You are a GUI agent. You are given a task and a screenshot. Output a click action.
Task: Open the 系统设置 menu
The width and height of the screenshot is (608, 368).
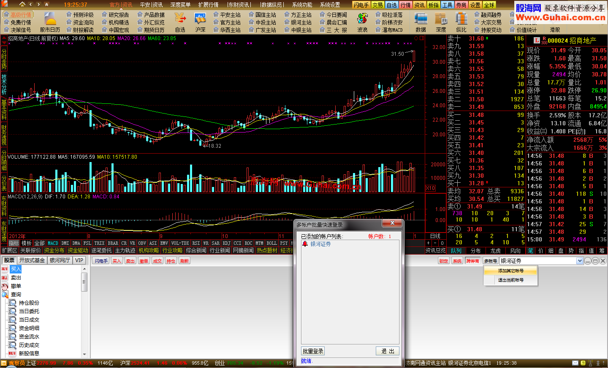[330, 5]
